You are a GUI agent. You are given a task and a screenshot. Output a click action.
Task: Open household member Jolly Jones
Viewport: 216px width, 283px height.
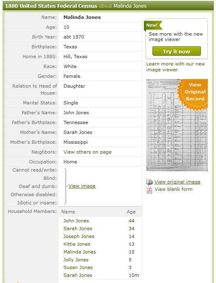pyautogui.click(x=76, y=260)
